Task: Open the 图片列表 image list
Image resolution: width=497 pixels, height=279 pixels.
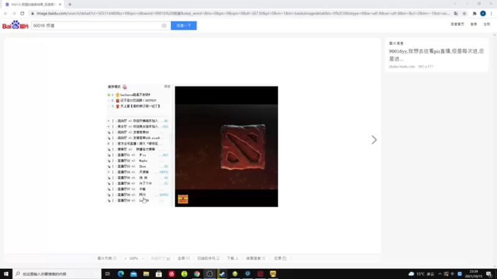Action: pyautogui.click(x=107, y=259)
